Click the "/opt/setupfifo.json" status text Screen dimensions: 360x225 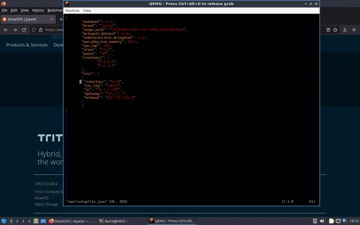point(86,201)
